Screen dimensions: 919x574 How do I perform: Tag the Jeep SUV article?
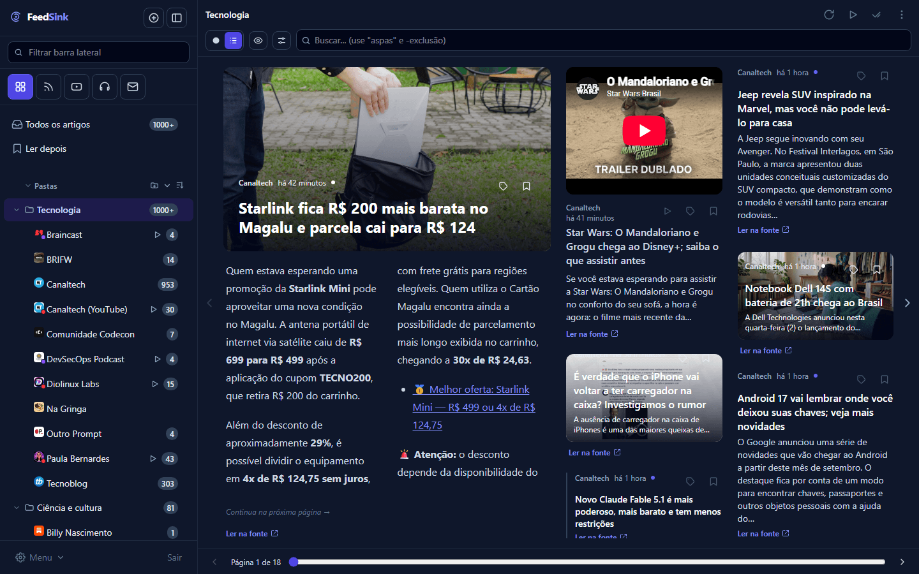[861, 76]
